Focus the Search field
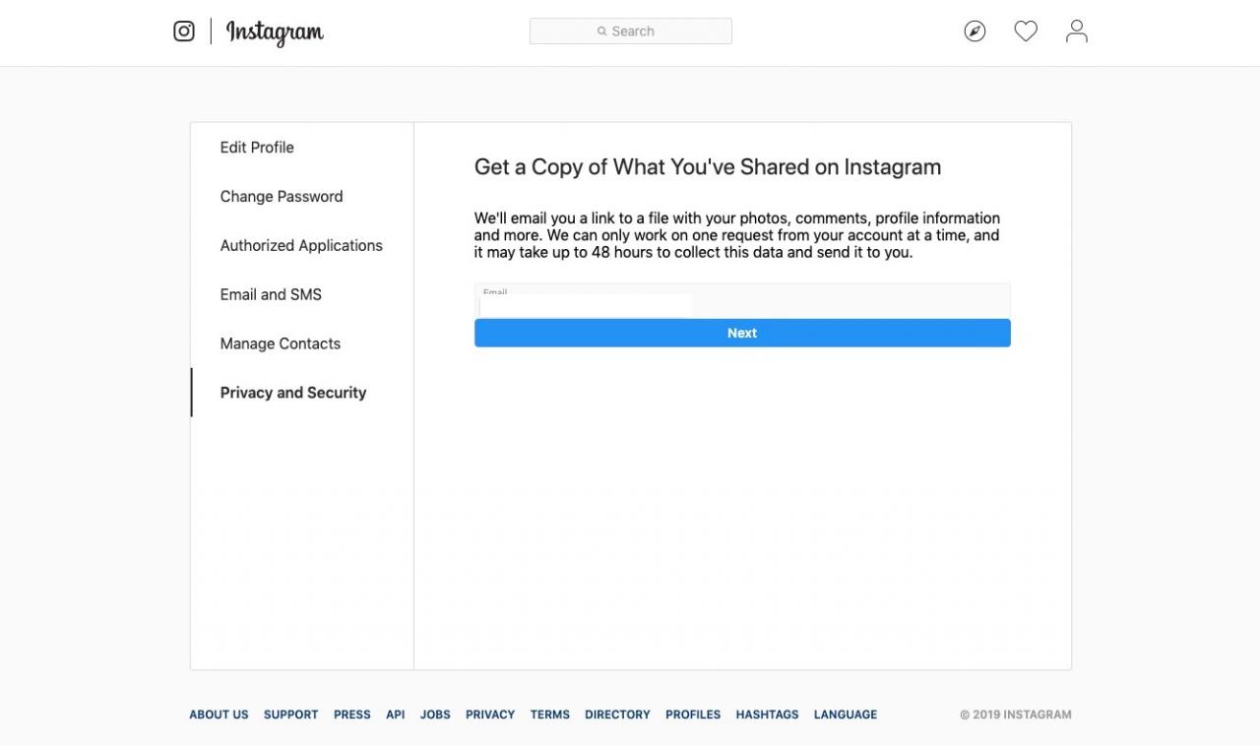 pos(631,31)
